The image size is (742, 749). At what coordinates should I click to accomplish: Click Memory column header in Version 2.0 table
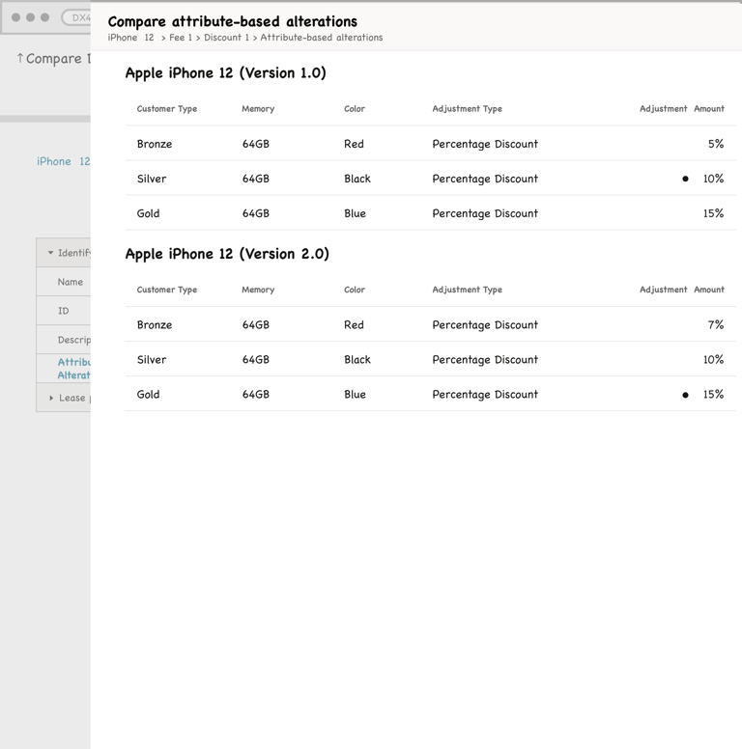click(258, 290)
